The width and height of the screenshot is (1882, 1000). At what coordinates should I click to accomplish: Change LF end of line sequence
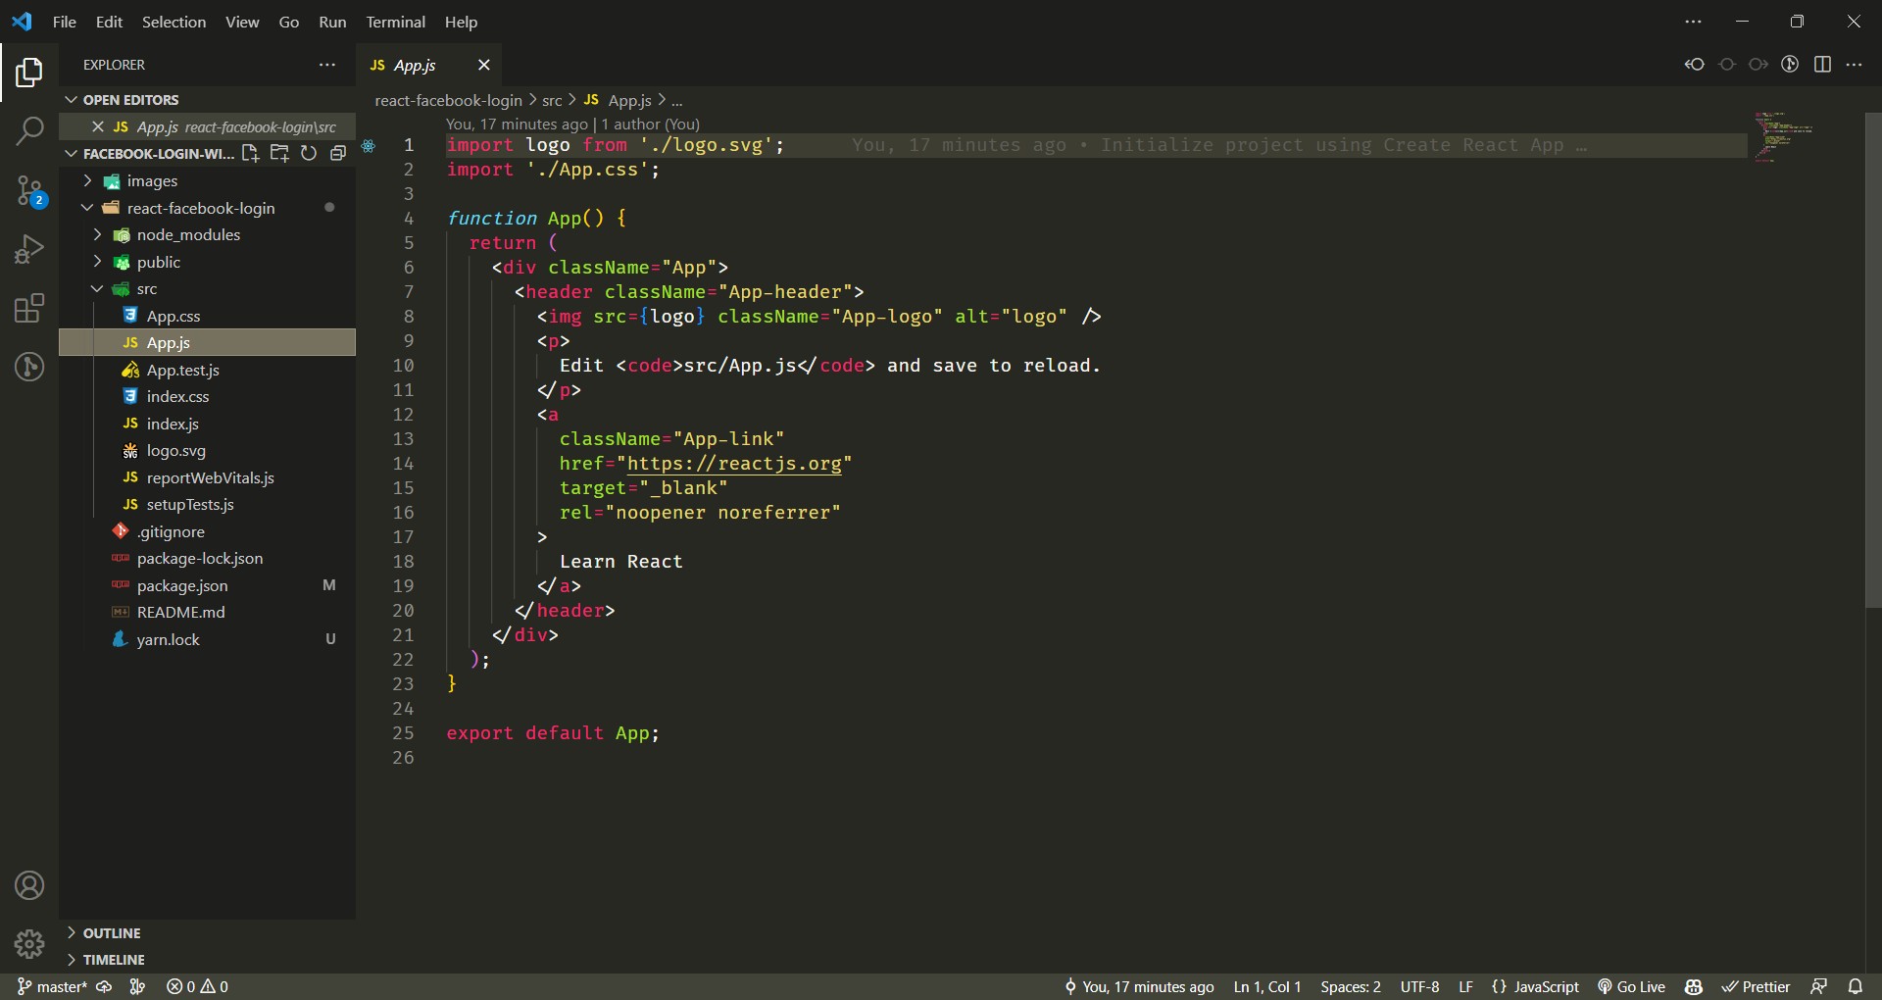click(x=1465, y=986)
